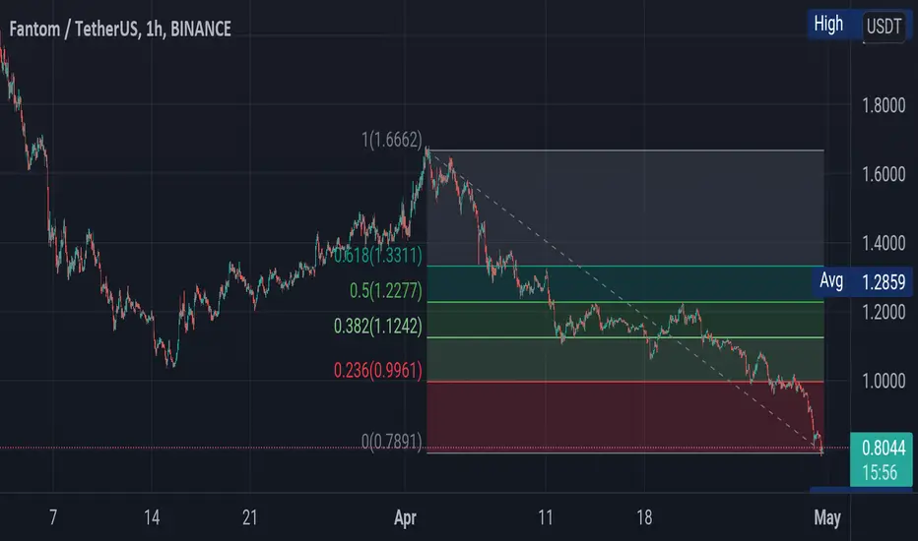This screenshot has width=918, height=541.
Task: Click the 1.2000 price axis value
Action: tap(884, 312)
